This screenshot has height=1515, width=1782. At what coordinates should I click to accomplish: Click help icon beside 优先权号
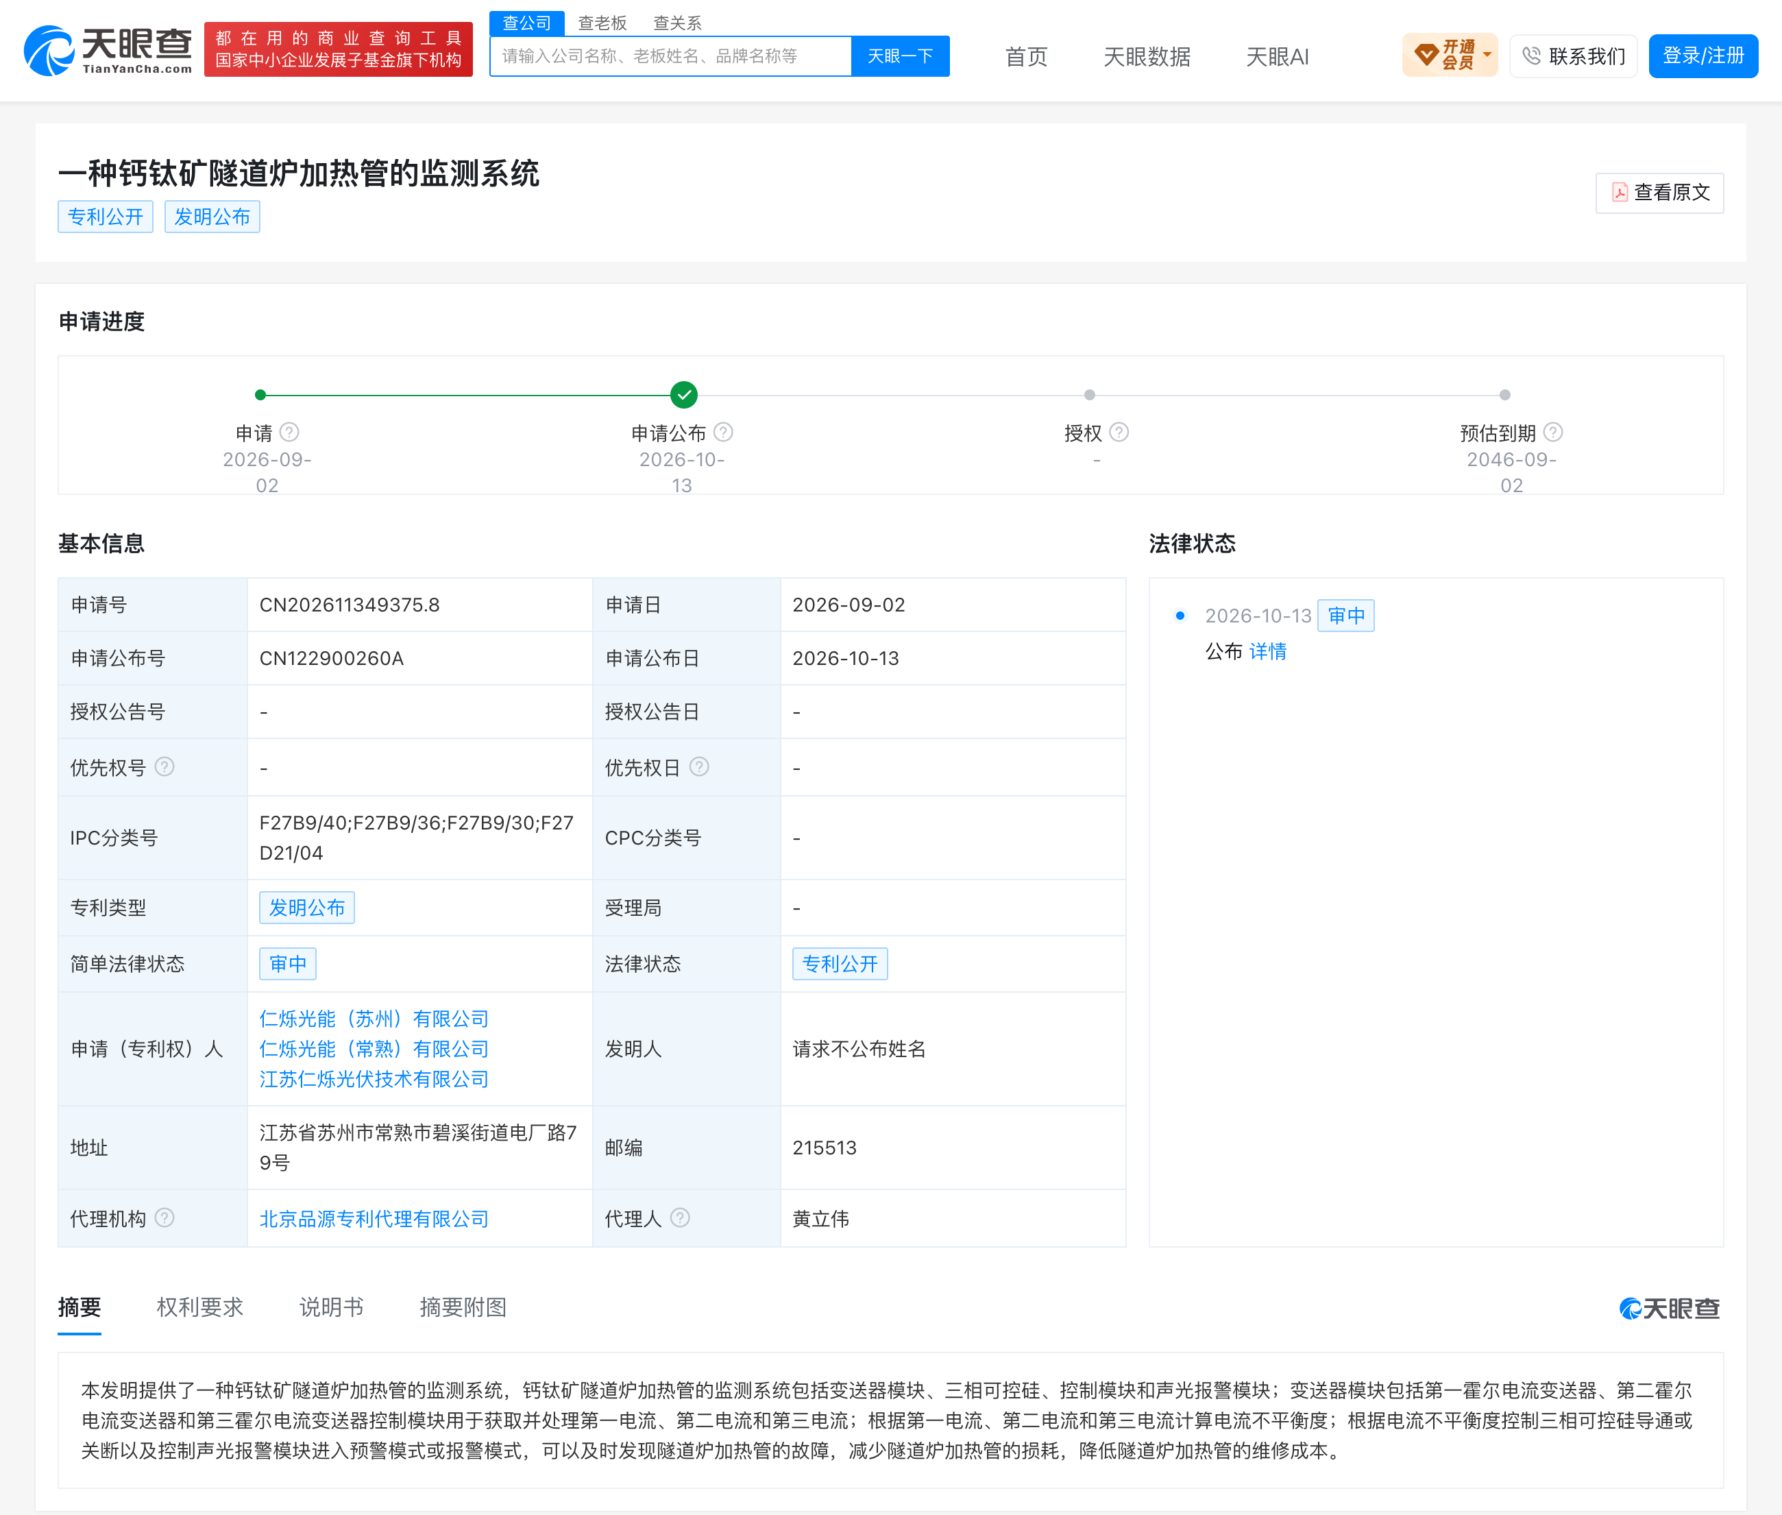pos(164,766)
